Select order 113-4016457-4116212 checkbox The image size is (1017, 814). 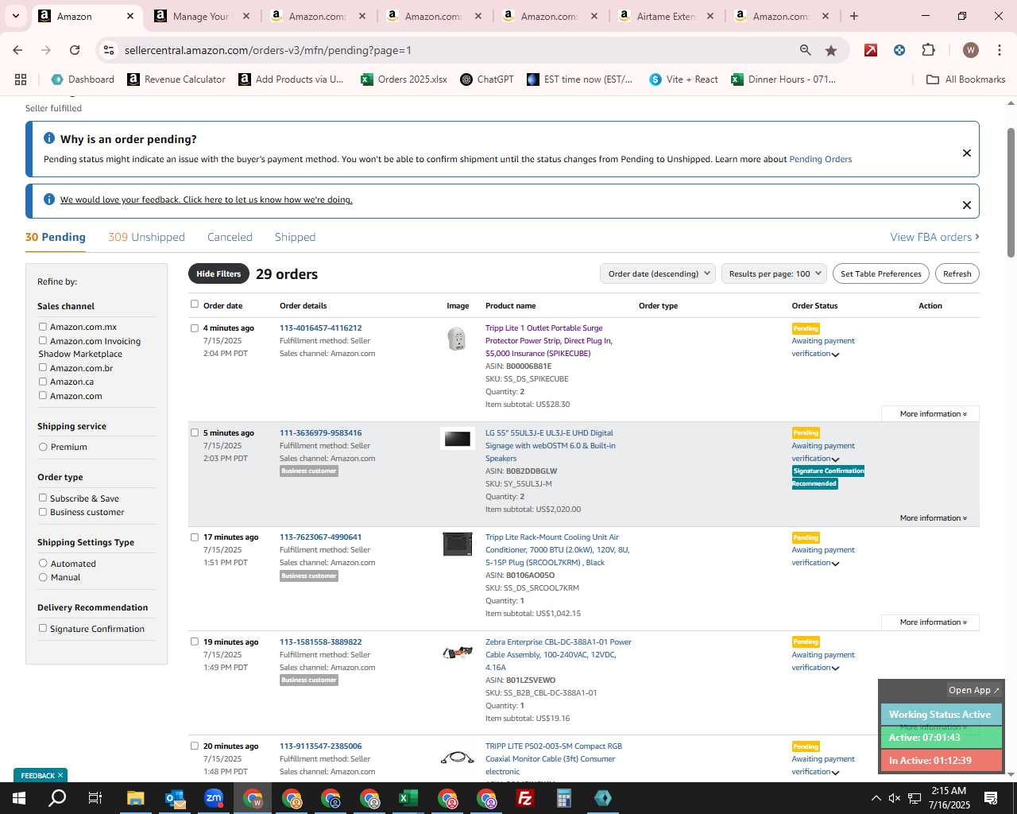pos(195,328)
